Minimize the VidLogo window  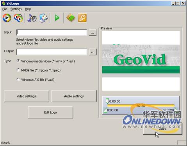pos(173,3)
